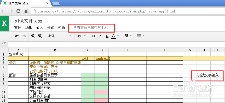
Task: Open the 编辑 menu
Action: [28, 28]
